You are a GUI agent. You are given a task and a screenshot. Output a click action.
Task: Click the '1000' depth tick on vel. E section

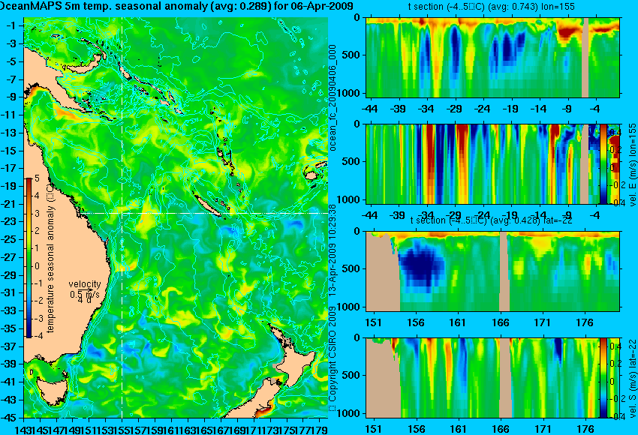click(x=350, y=199)
